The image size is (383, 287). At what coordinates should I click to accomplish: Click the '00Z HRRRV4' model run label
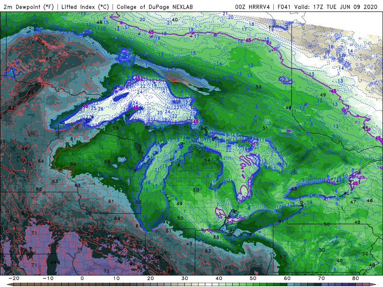(252, 7)
